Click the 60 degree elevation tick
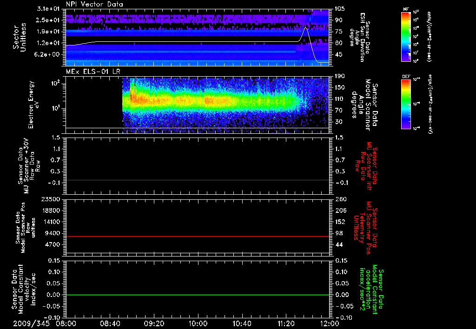This screenshot has width=476, height=329. click(x=338, y=43)
